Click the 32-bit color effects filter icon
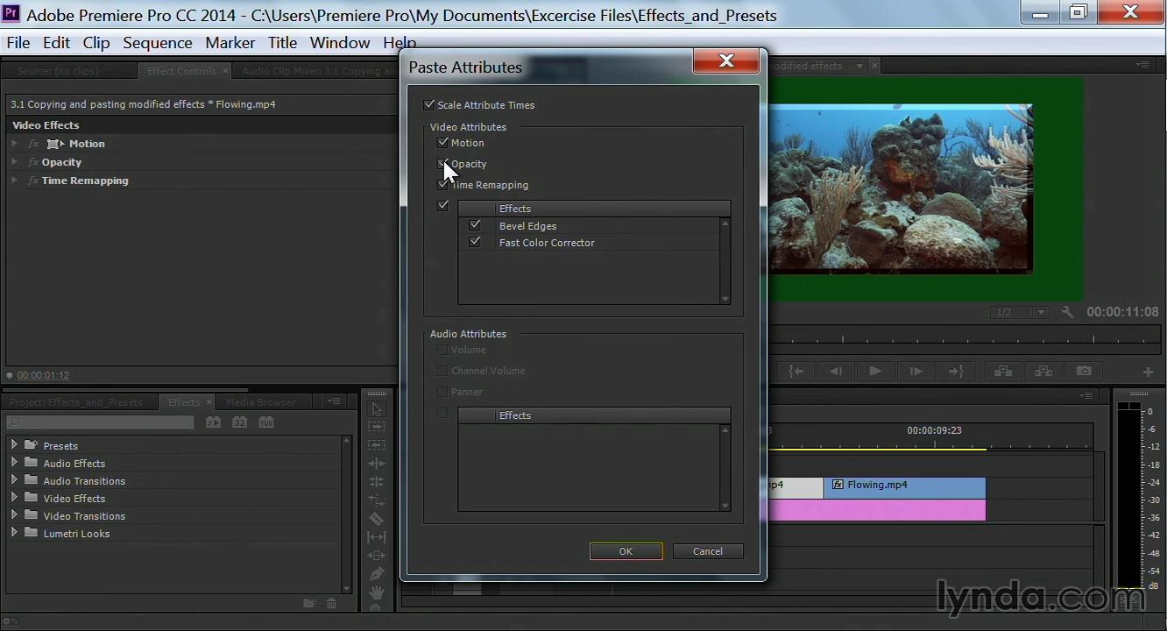This screenshot has height=631, width=1167. [239, 422]
